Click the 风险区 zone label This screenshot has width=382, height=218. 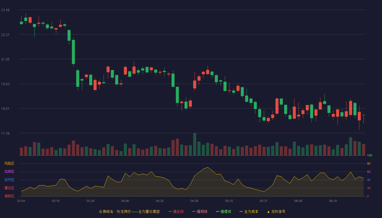pyautogui.click(x=9, y=163)
